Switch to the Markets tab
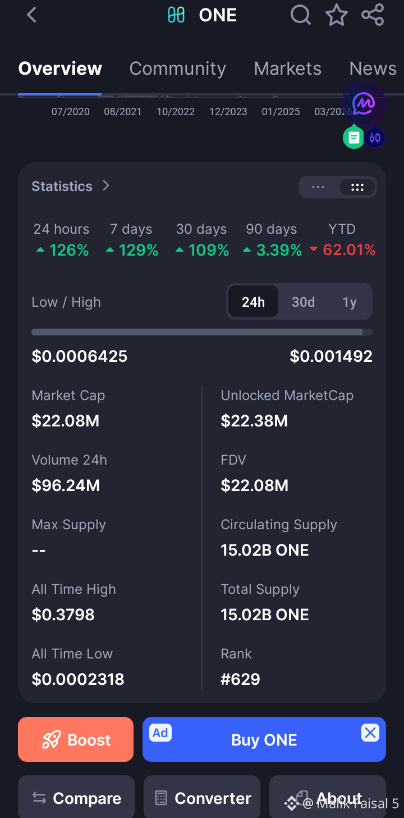 [287, 69]
